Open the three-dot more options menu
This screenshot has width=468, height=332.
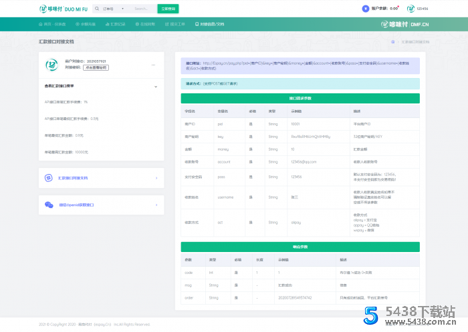point(153,65)
